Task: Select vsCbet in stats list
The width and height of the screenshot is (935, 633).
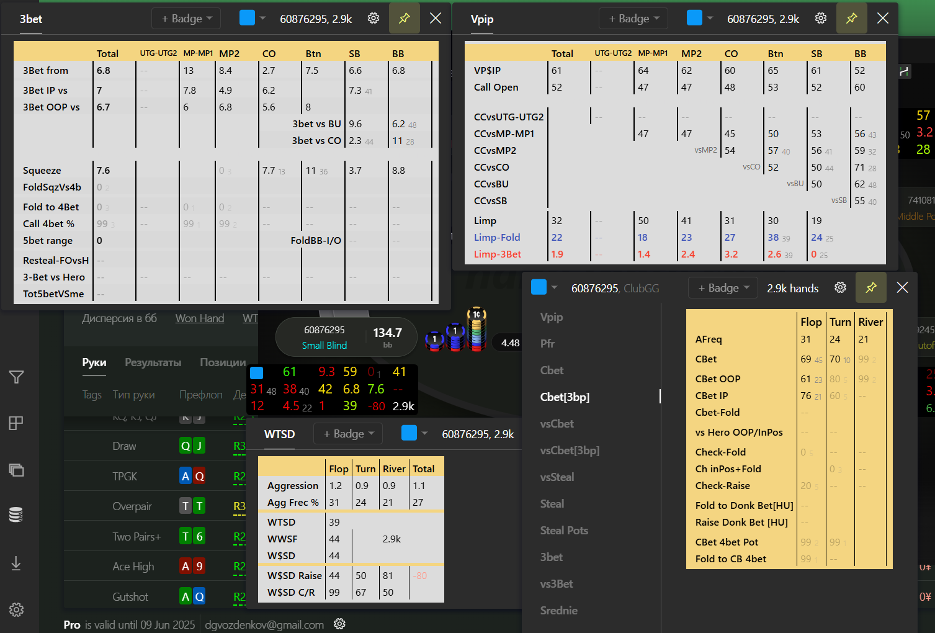Action: [x=557, y=424]
